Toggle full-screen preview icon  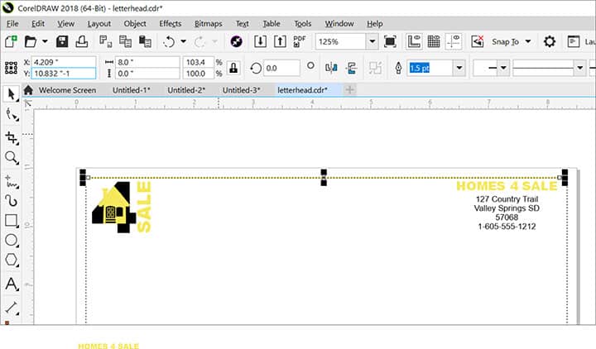tap(391, 41)
